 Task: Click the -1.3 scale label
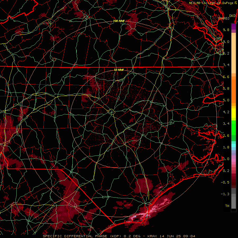225,194
